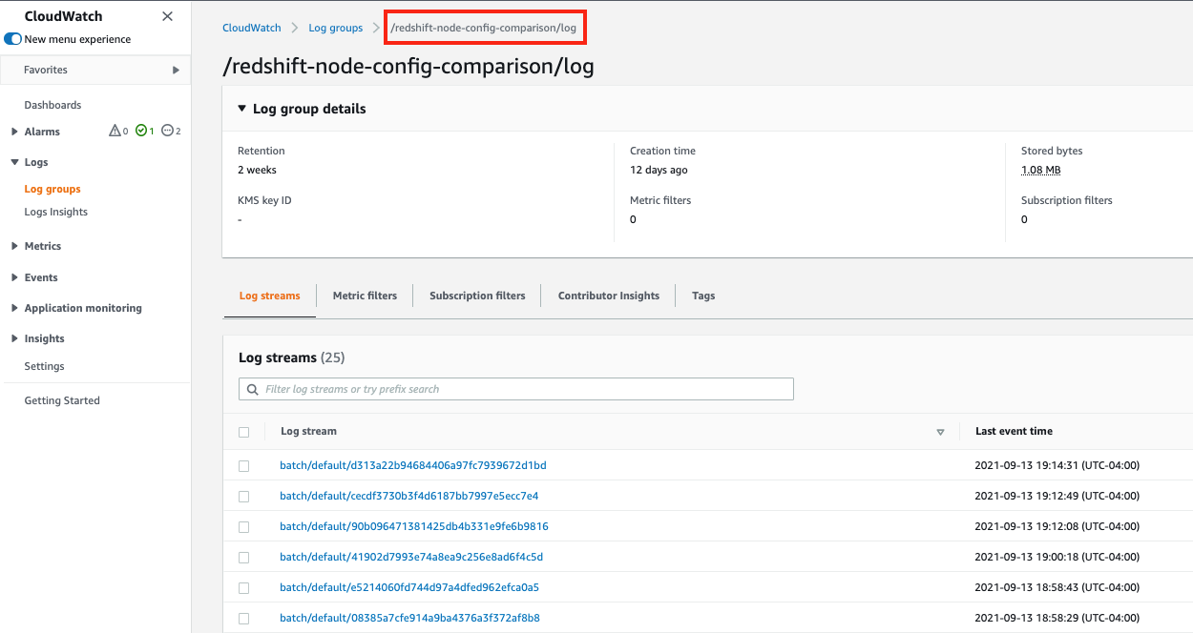Open Logs Insights
This screenshot has width=1193, height=633.
coord(55,212)
